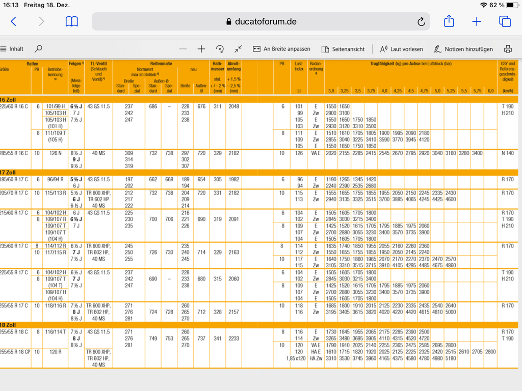Click rolling circumference 2048
The image size is (522, 391).
[233, 106]
